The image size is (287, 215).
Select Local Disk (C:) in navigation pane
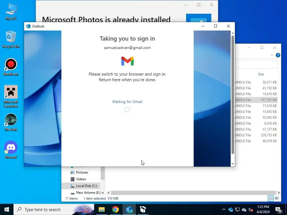tap(81, 186)
